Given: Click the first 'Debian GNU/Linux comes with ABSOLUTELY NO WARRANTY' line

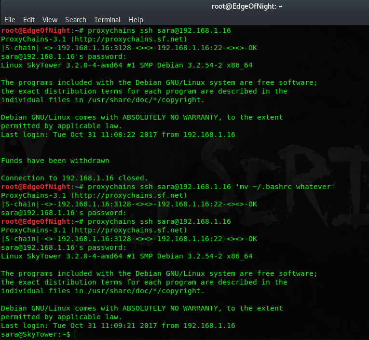Looking at the screenshot, I should [x=142, y=117].
